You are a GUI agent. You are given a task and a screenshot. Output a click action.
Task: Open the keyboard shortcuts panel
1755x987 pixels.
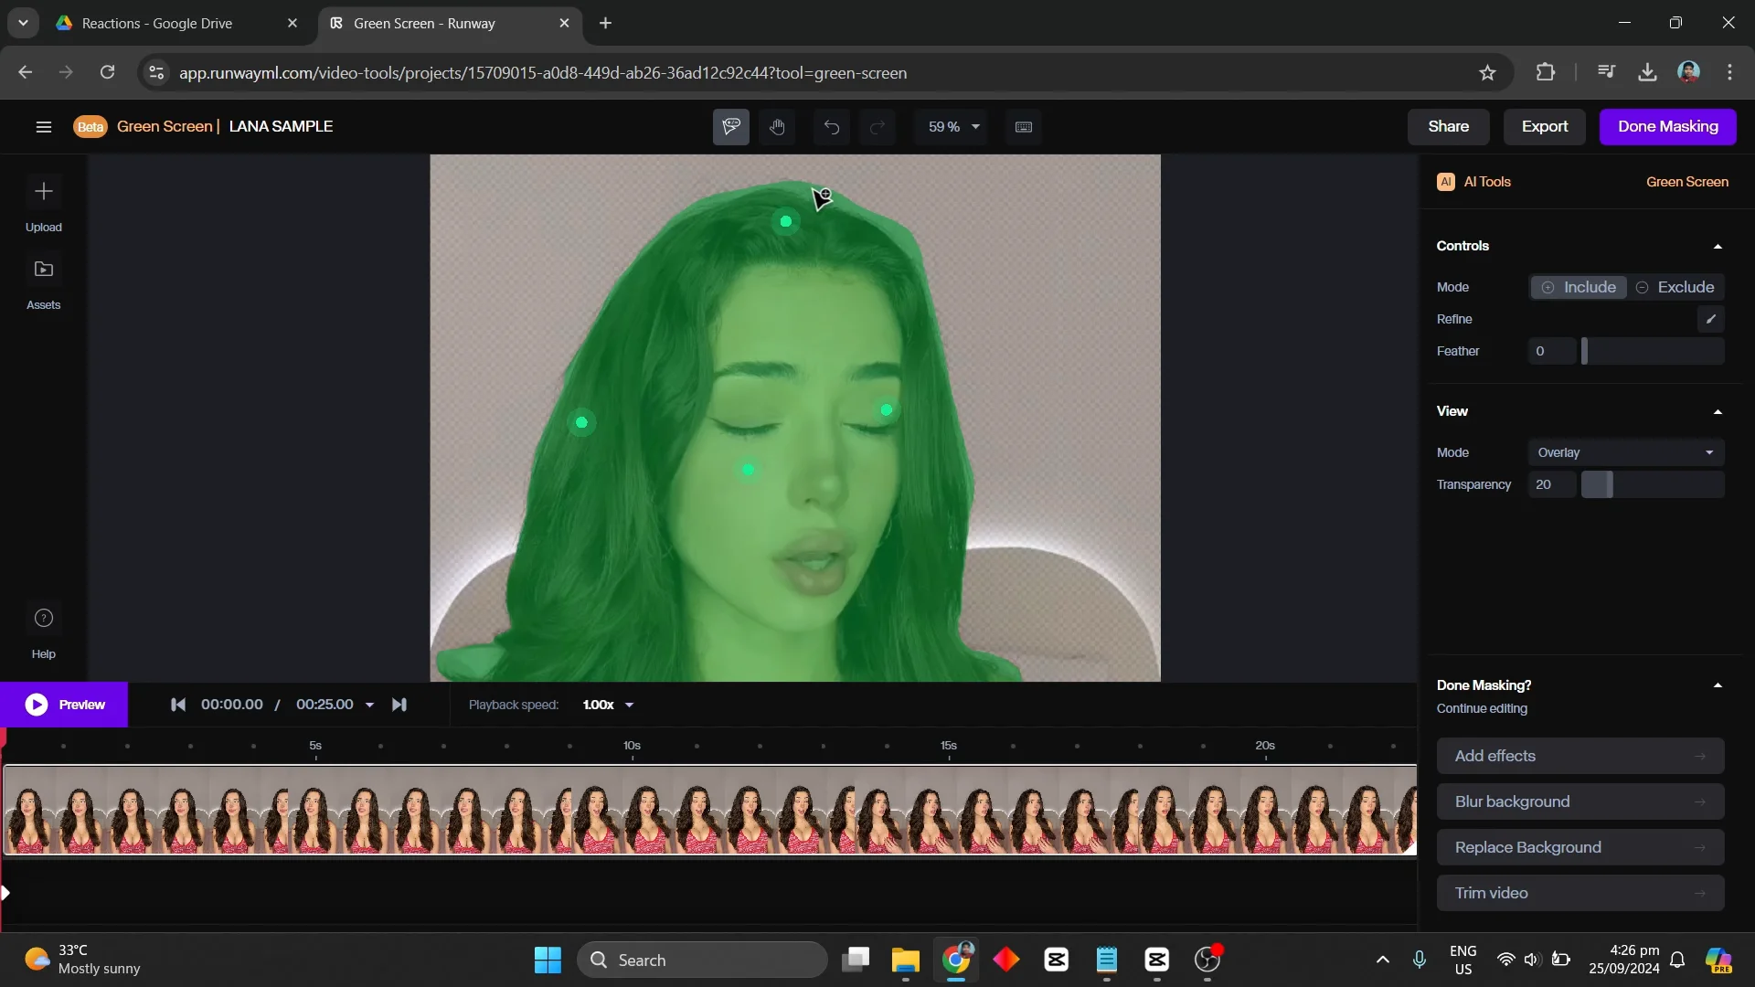(x=1023, y=126)
